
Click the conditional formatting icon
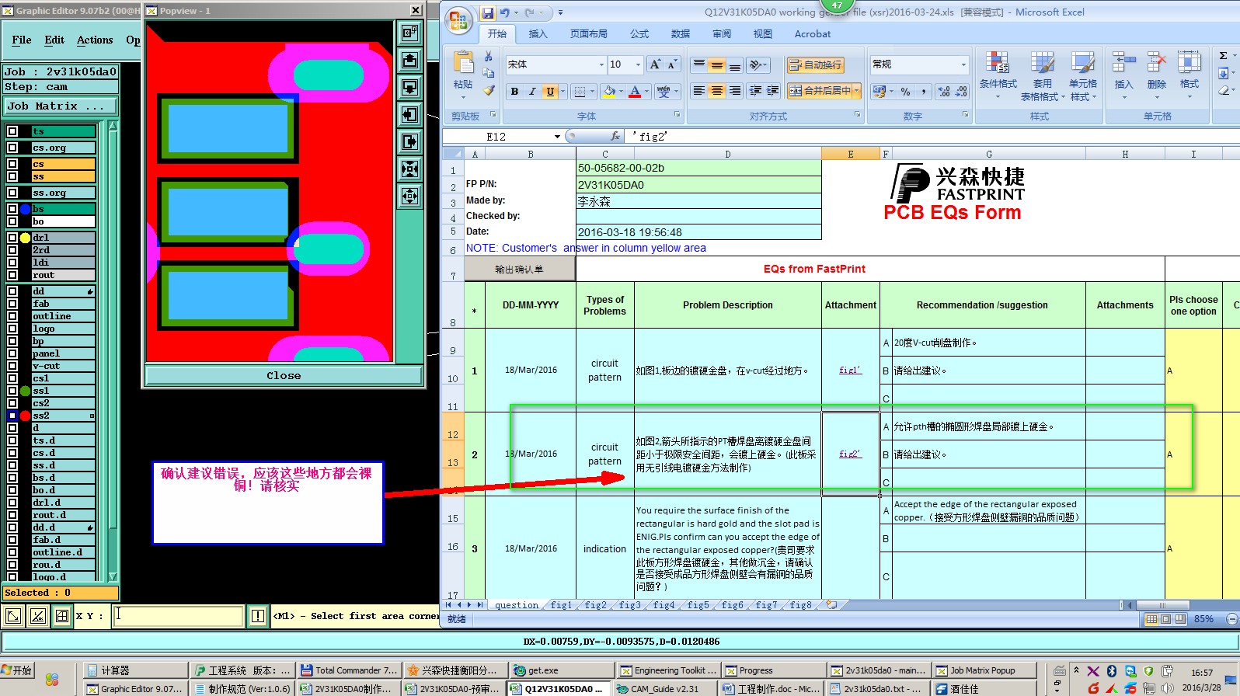[x=998, y=63]
